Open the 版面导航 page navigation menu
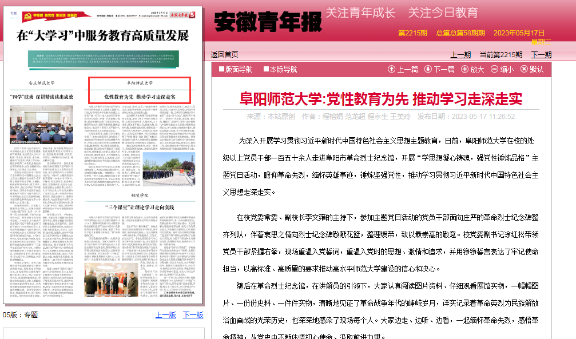The height and width of the screenshot is (339, 576). point(239,69)
